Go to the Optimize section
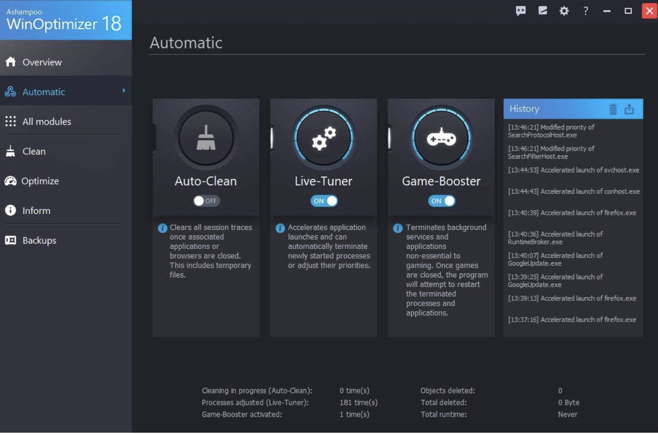The image size is (658, 435). click(x=66, y=181)
